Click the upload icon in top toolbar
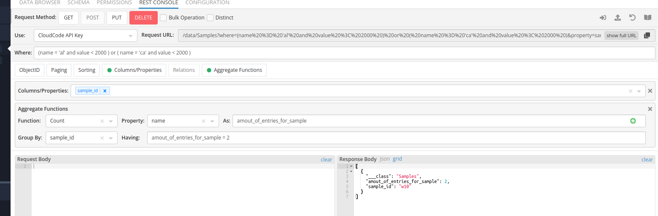This screenshot has width=658, height=216. click(x=617, y=18)
